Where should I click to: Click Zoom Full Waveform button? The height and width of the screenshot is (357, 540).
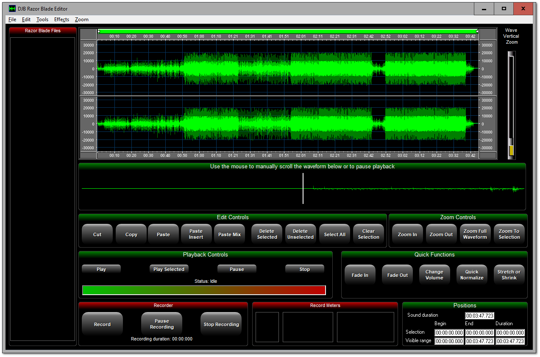pyautogui.click(x=475, y=234)
